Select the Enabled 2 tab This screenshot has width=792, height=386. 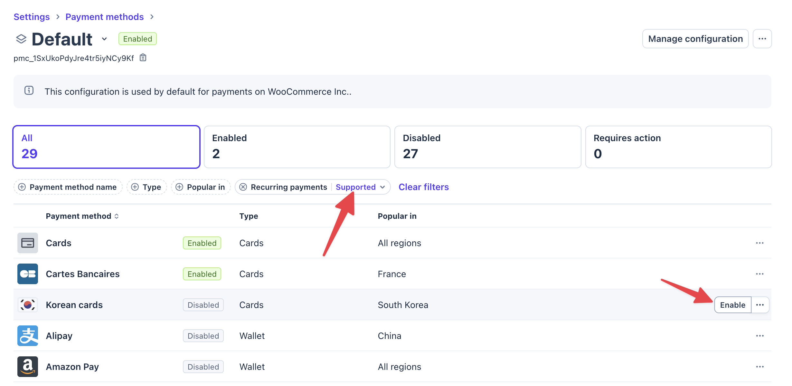coord(297,147)
